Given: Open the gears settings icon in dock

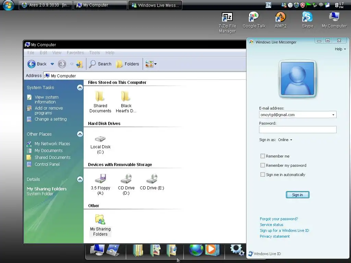Looking at the screenshot, I should point(237,250).
